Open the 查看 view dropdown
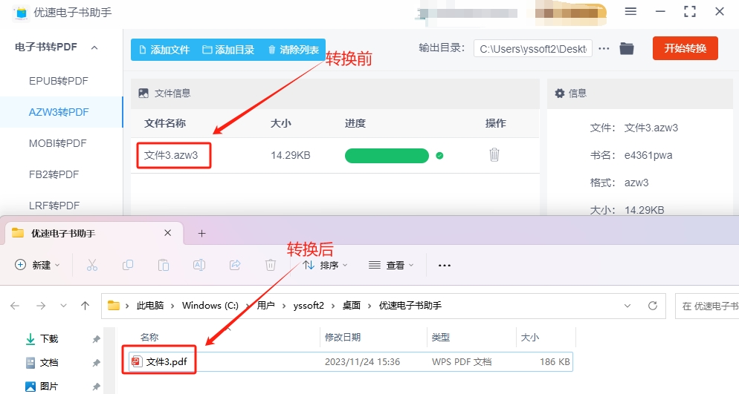Viewport: 739px width, 394px height. click(391, 265)
